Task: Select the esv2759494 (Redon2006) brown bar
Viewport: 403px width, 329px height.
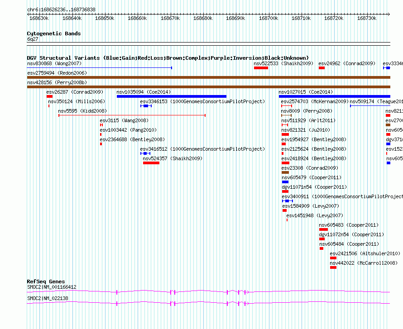Action: (208, 77)
